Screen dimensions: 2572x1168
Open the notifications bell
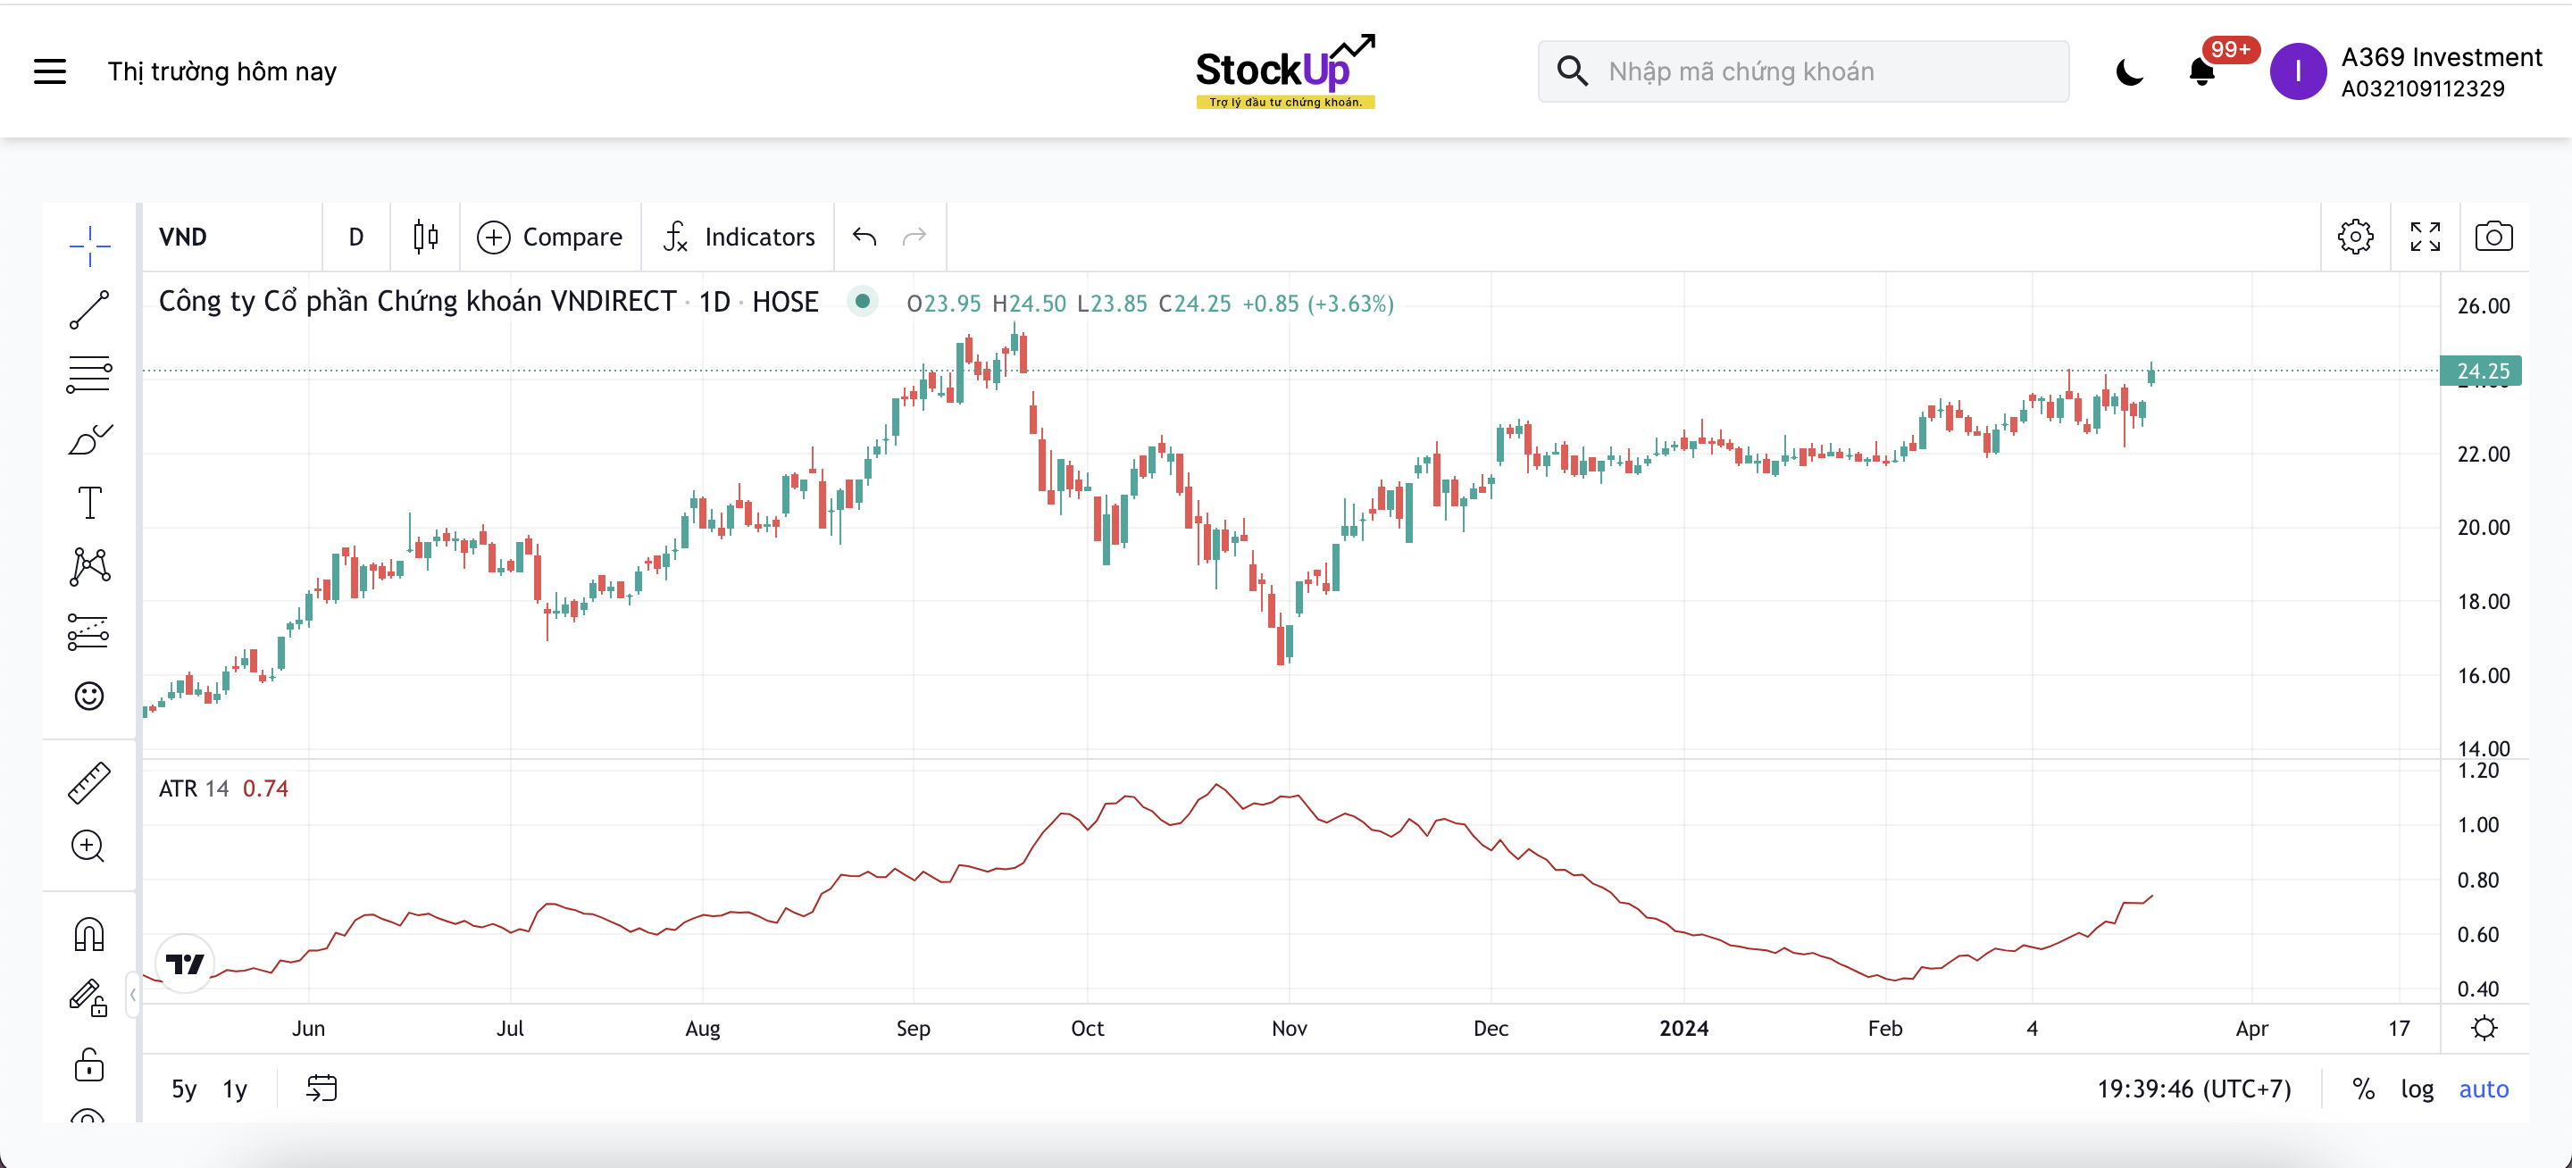pos(2201,71)
